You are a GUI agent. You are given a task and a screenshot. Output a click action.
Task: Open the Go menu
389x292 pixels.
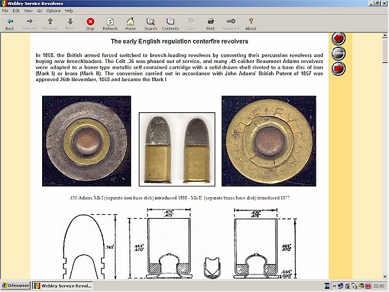click(40, 10)
